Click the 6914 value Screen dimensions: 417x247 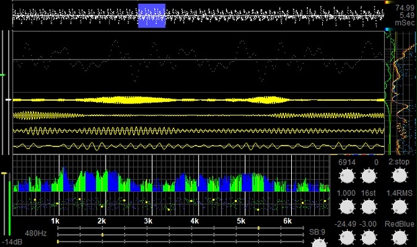coord(347,162)
